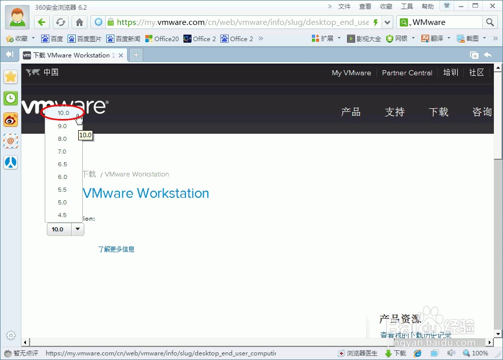This screenshot has width=503, height=360.
Task: Select version 9.0 from the version list
Action: (x=62, y=126)
